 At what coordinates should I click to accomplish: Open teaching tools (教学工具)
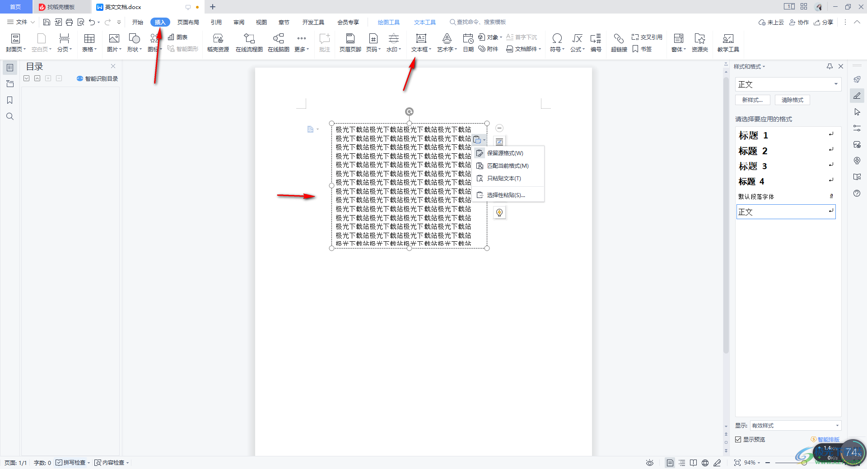(728, 43)
